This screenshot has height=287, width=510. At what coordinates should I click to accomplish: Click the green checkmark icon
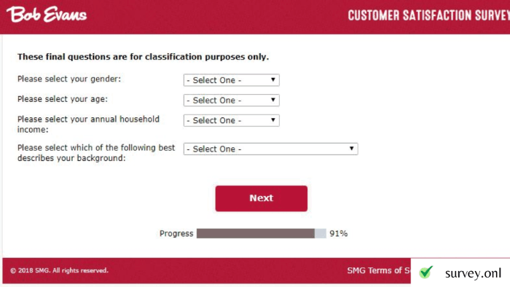(x=425, y=272)
